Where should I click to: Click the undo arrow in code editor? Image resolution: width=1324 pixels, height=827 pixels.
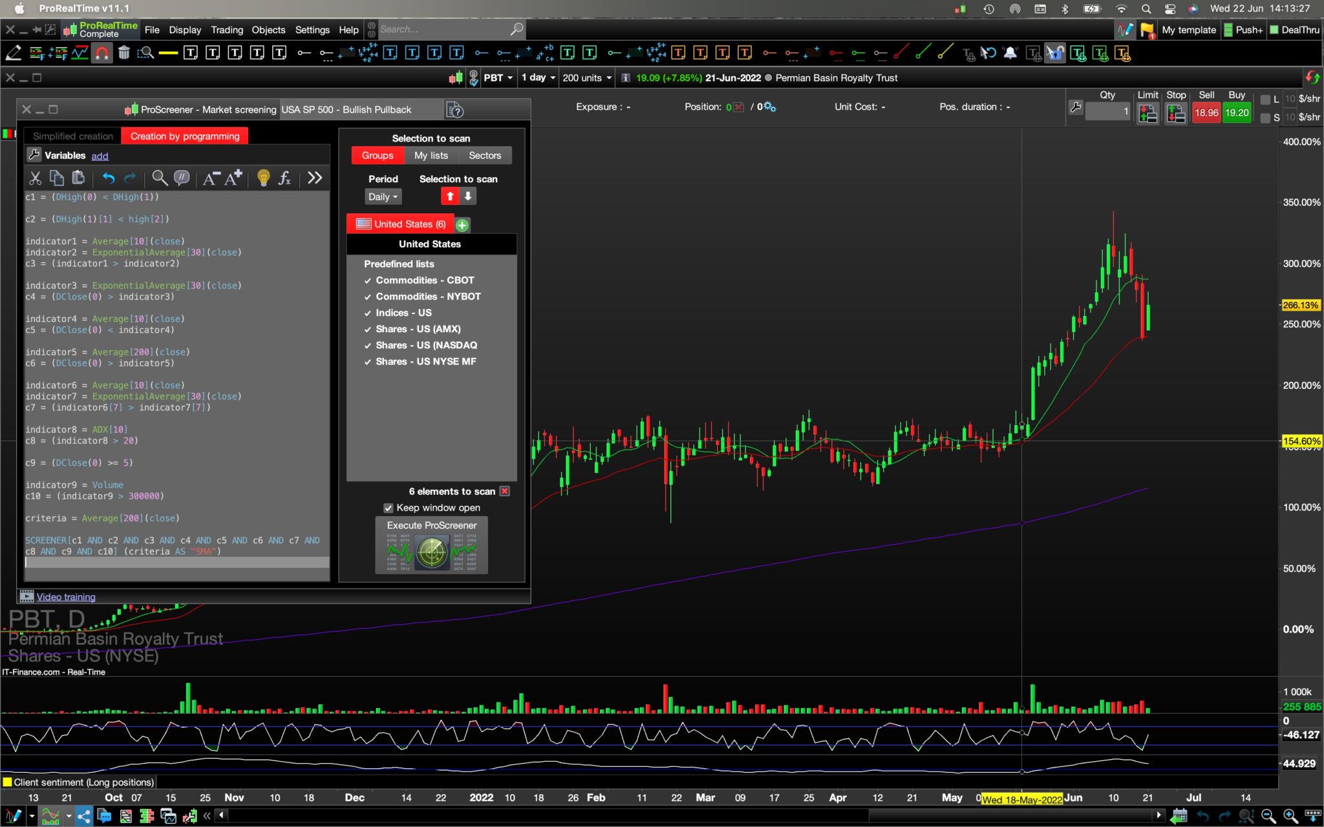point(108,178)
